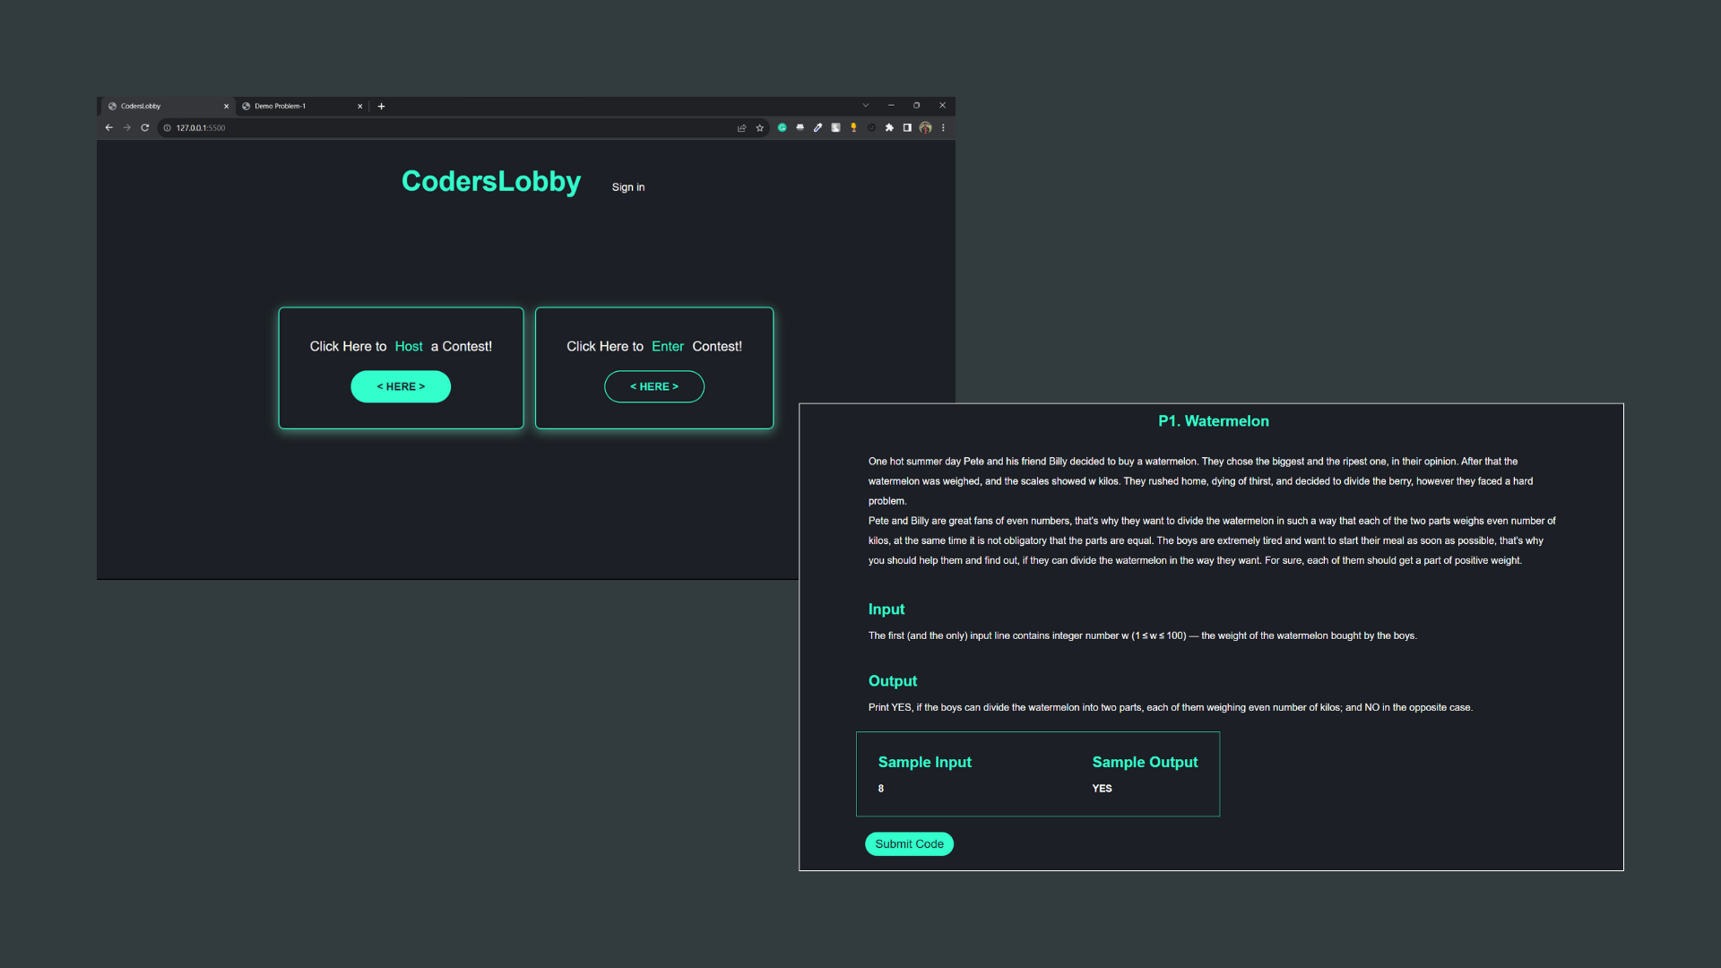The width and height of the screenshot is (1721, 968).
Task: Click the HERE button to host a contest
Action: 401,386
